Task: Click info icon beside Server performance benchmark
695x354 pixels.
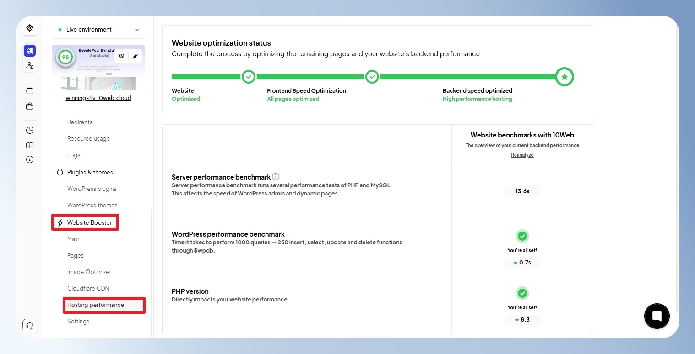Action: (276, 176)
